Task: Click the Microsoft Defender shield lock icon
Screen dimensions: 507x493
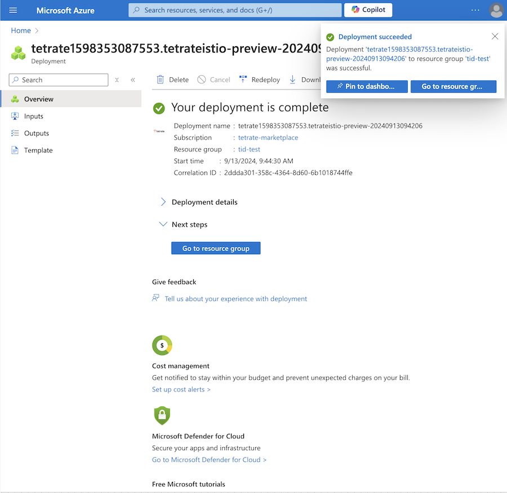Action: (162, 415)
